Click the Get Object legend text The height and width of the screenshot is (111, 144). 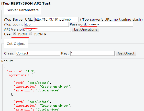point(16,44)
